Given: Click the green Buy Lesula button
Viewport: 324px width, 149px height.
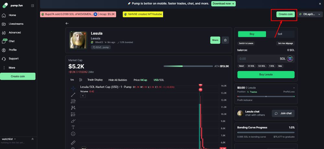Looking at the screenshot, I should pos(266,74).
